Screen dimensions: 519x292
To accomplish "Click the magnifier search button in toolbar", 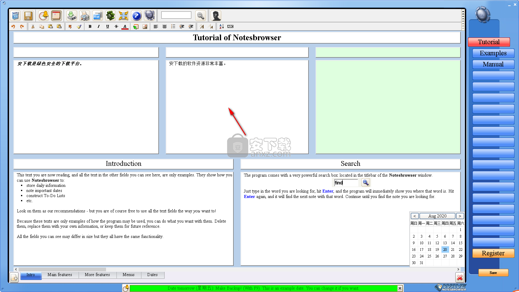I will 200,16.
